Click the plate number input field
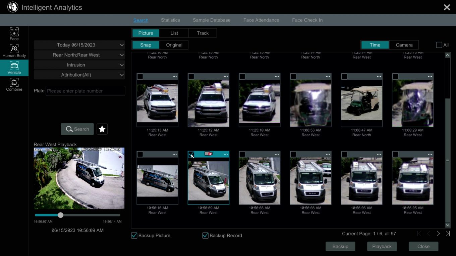456x256 pixels. coord(85,90)
